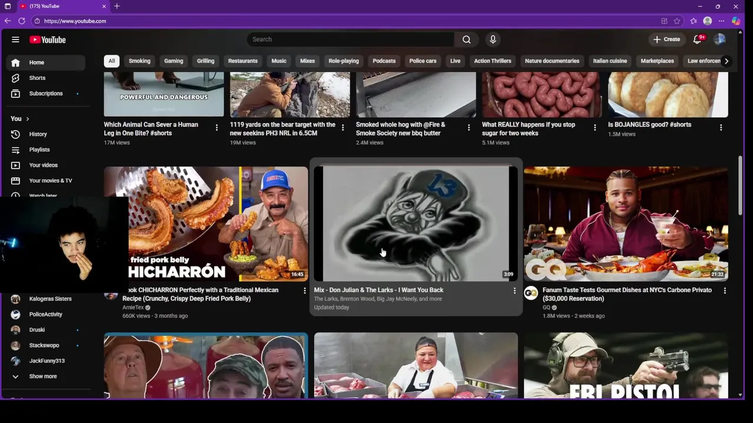Select the Live filter chip
Screen dimensions: 753x423
tap(455, 61)
